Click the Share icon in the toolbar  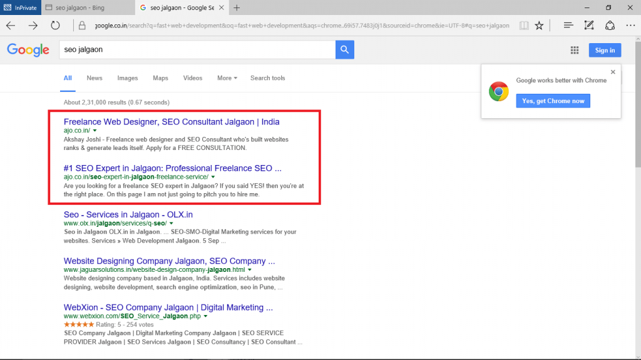(x=610, y=25)
